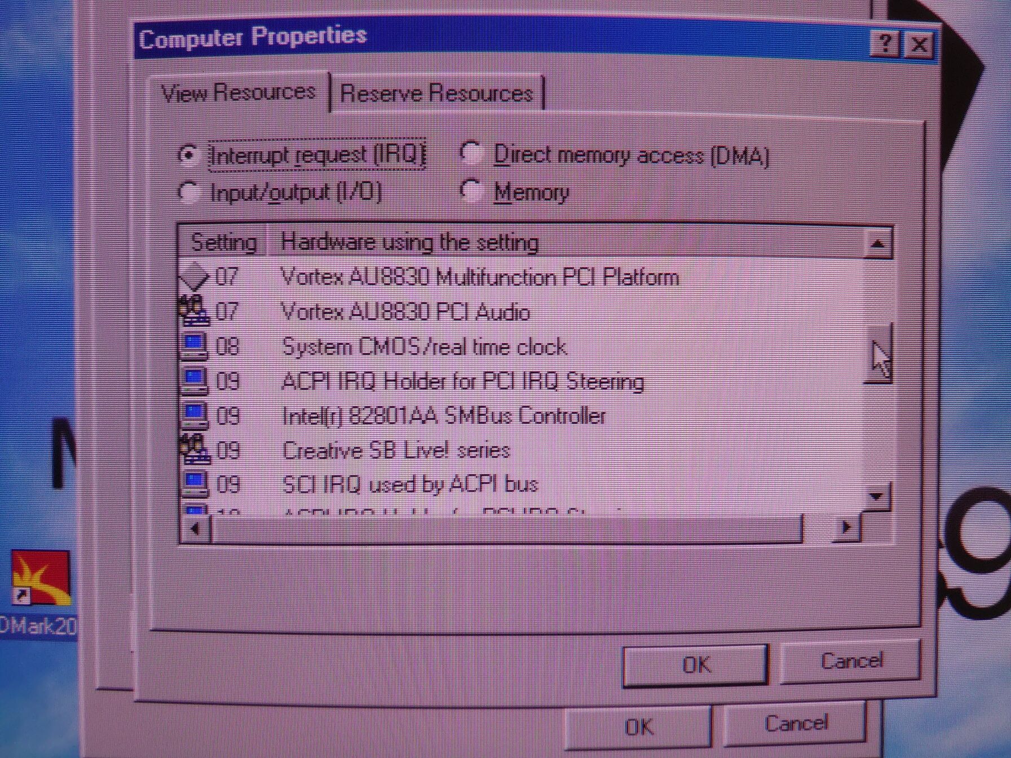Image resolution: width=1011 pixels, height=758 pixels.
Task: Click Hardware using the setting column header
Action: pos(565,243)
